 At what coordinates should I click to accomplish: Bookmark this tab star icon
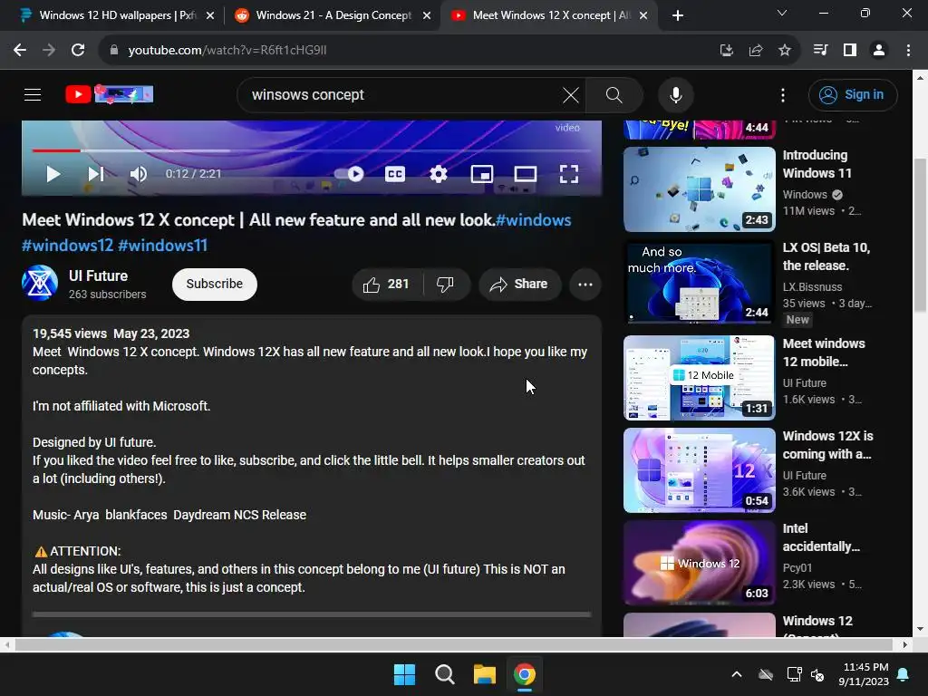pyautogui.click(x=785, y=51)
